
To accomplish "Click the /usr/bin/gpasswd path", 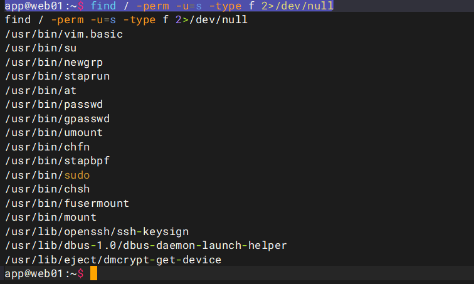I will tap(57, 118).
